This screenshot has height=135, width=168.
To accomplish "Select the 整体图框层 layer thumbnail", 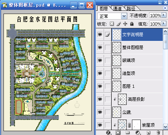I will click(x=117, y=48).
